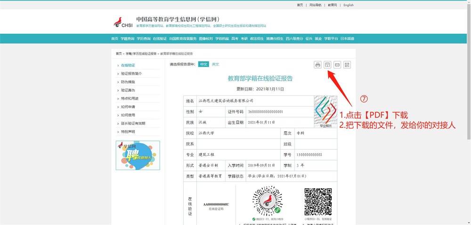Viewport: 471px width, 225px height.
Task: Go to 学信档案 in navigation bar
Action: [x=222, y=39]
